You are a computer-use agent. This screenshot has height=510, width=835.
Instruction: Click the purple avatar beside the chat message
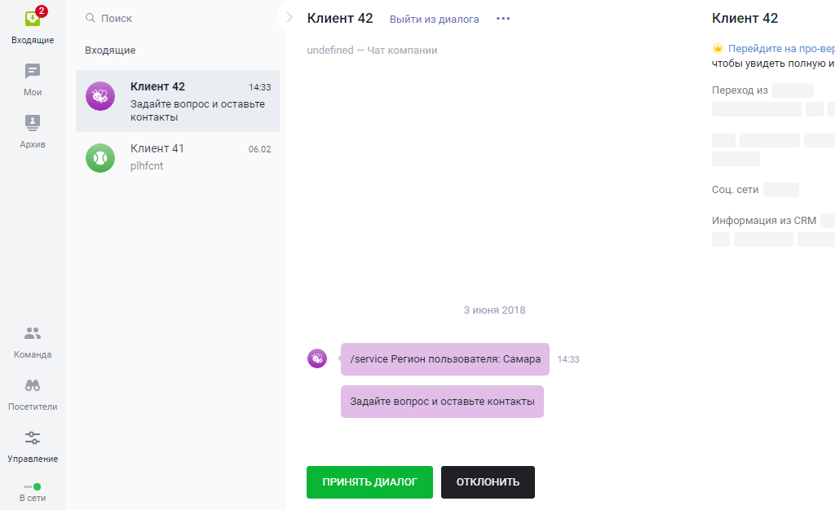coord(317,358)
